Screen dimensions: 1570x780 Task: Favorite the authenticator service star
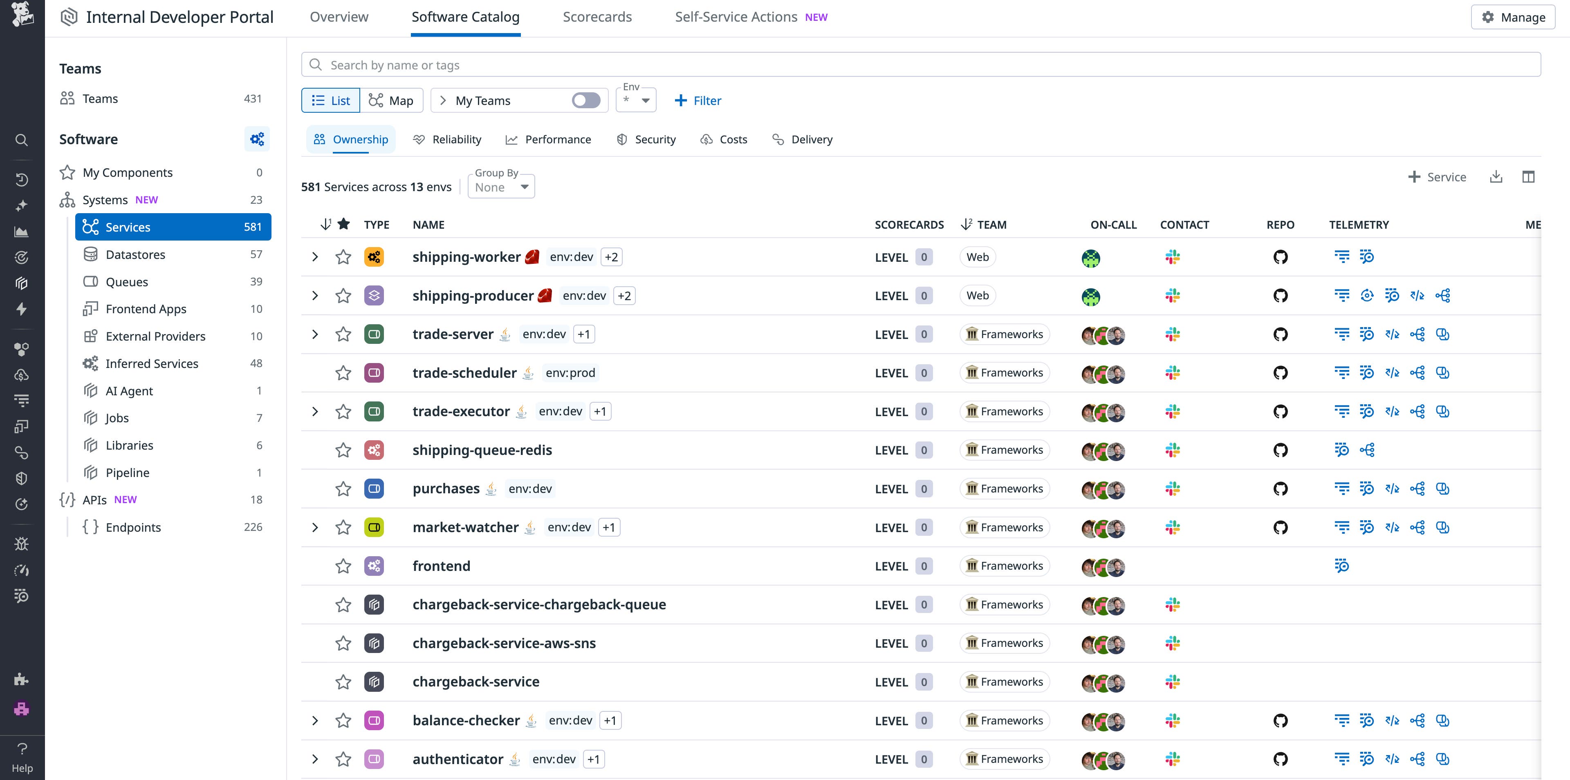343,759
